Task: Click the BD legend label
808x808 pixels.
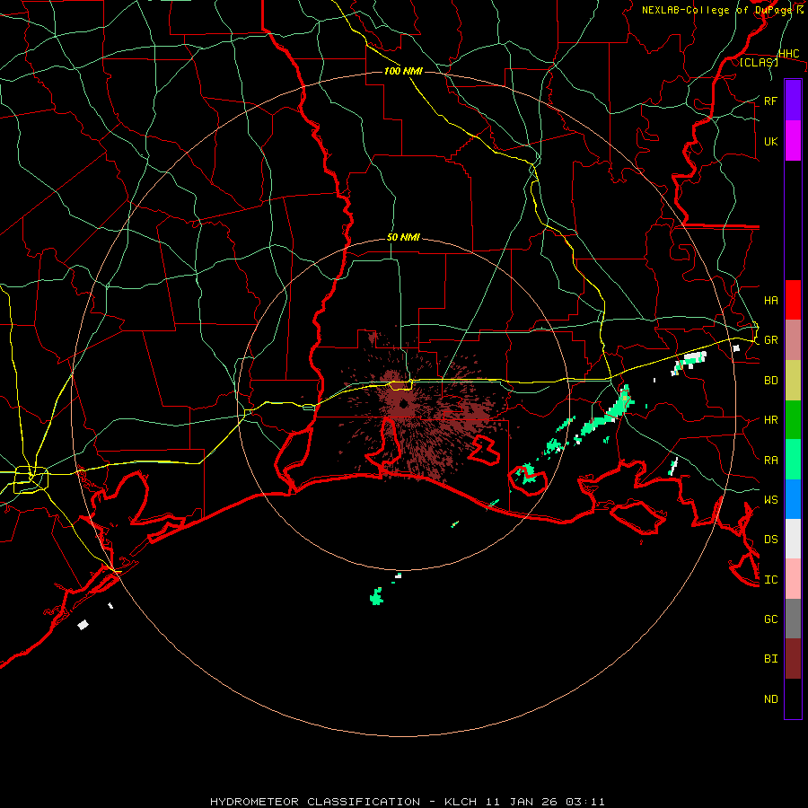Action: pyautogui.click(x=770, y=381)
